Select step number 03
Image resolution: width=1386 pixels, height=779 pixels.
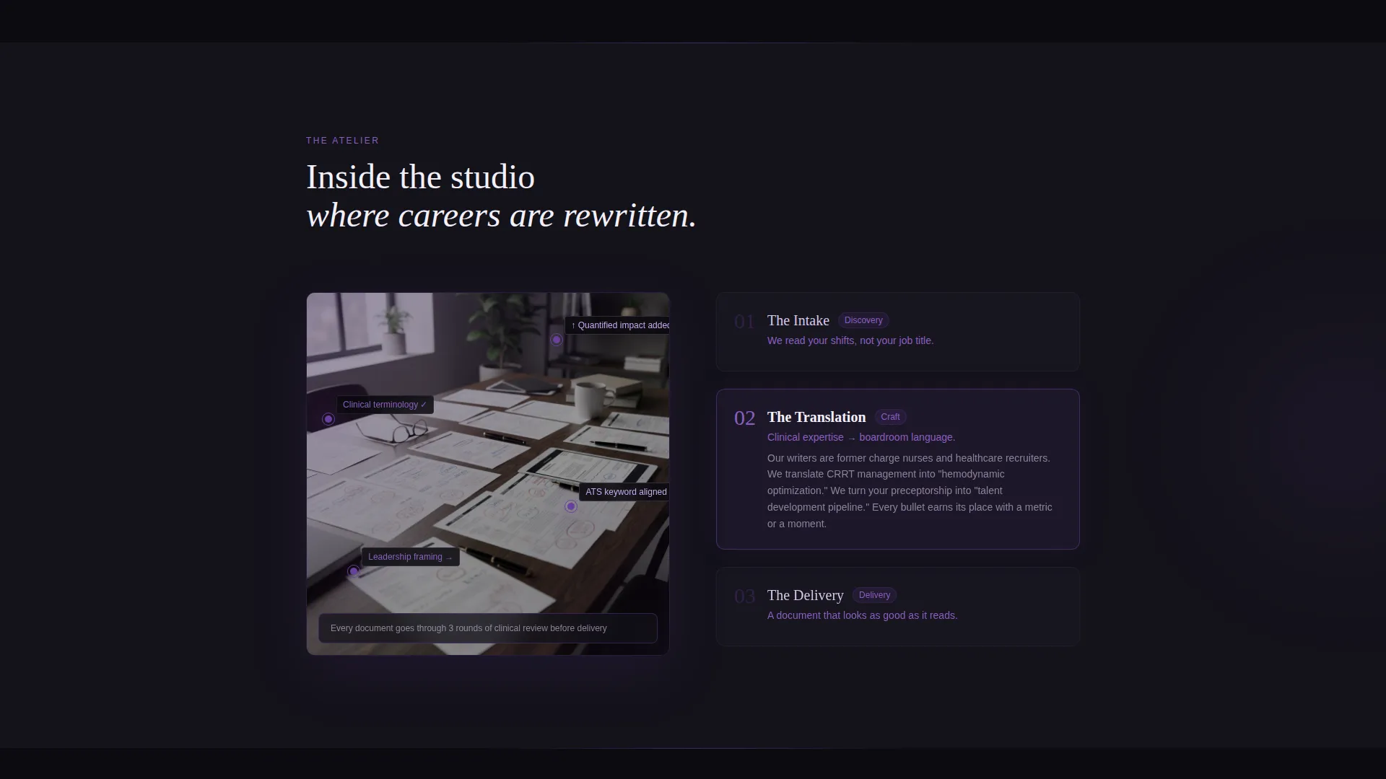click(x=744, y=597)
